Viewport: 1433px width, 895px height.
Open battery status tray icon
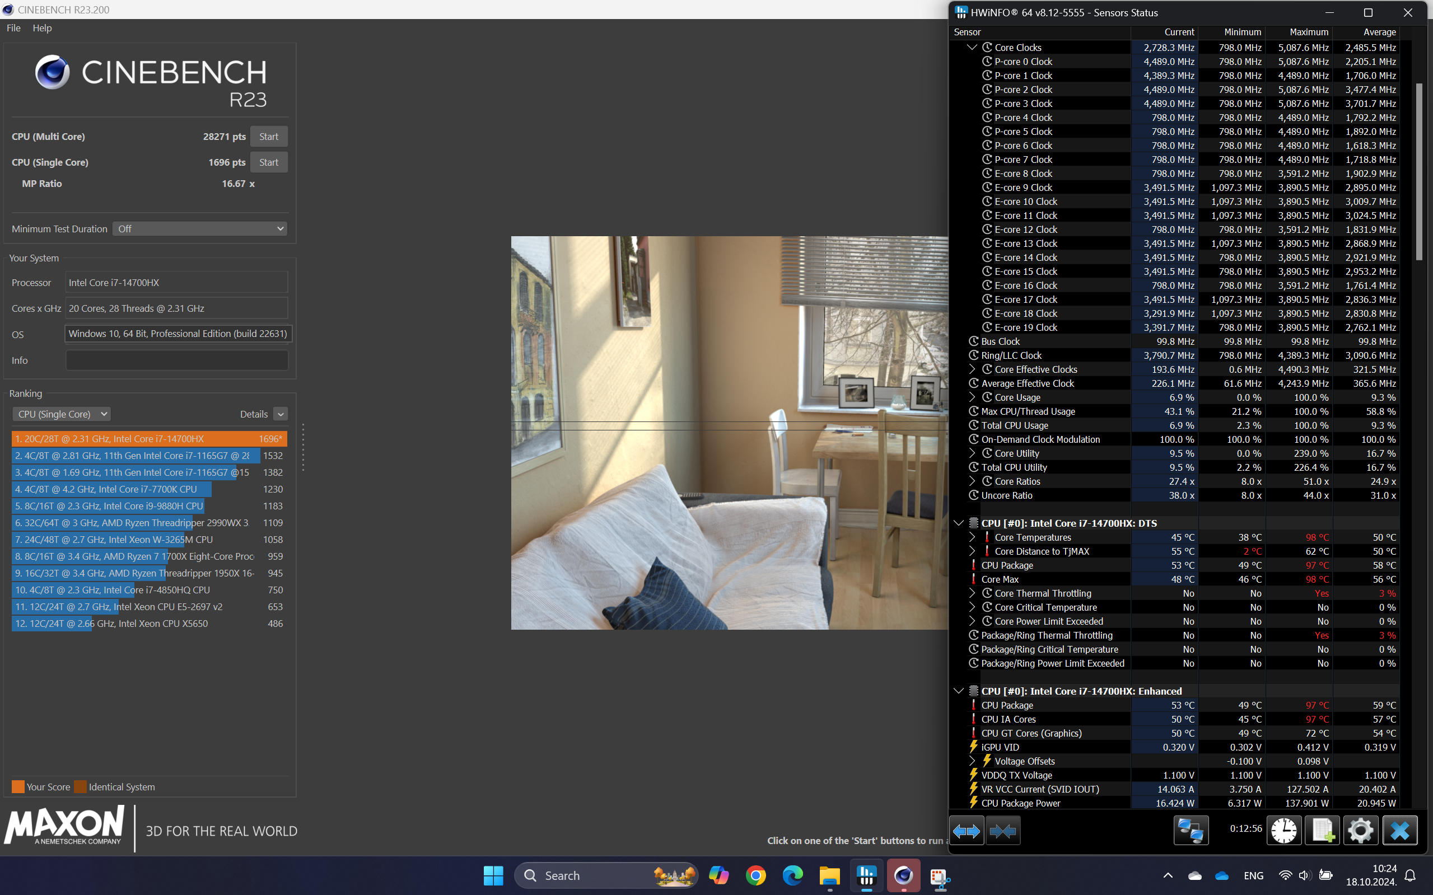pyautogui.click(x=1326, y=875)
